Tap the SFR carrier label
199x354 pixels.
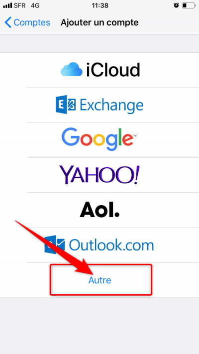point(20,5)
